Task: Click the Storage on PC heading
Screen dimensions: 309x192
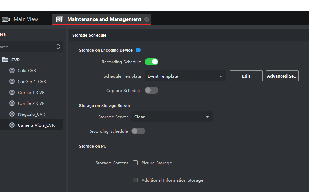Action: click(93, 146)
